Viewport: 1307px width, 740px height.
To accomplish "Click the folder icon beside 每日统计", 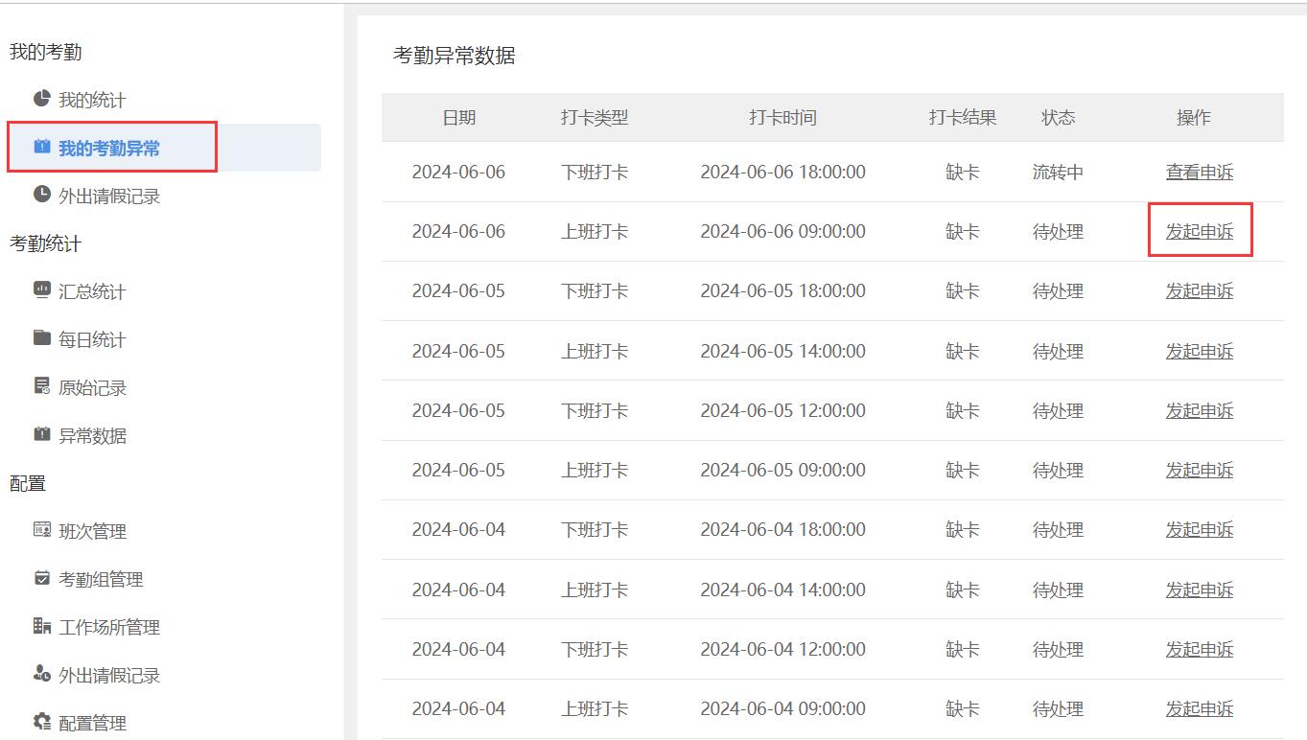I will pos(41,338).
